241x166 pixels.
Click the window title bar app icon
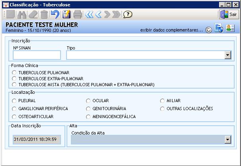point(6,5)
